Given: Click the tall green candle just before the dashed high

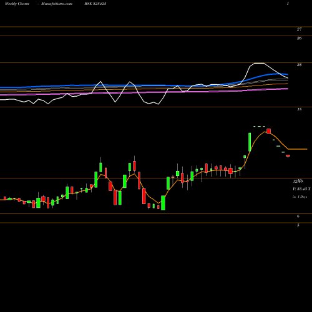Looking at the screenshot, I should [250, 142].
